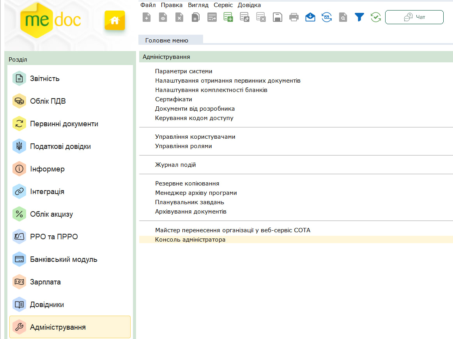Select the Облік ПДВ section
This screenshot has width=453, height=339.
(x=48, y=101)
